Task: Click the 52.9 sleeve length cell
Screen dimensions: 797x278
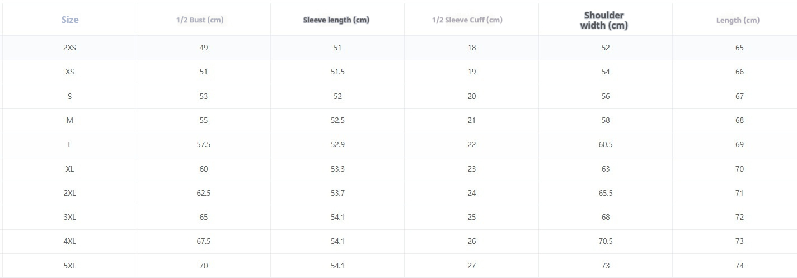Action: coord(337,144)
